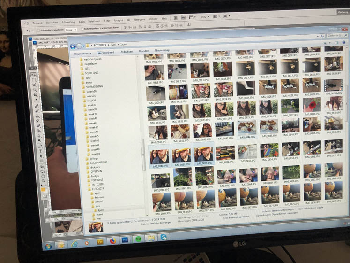
Task: Click the Nieuwe map button
Action: (x=162, y=50)
